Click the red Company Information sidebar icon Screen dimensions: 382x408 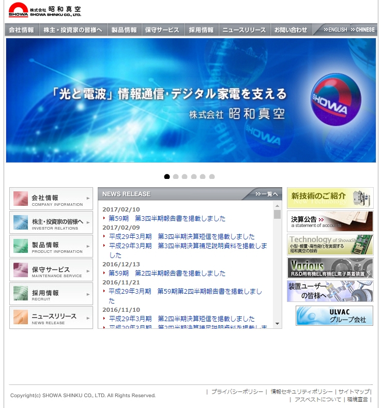(21, 199)
